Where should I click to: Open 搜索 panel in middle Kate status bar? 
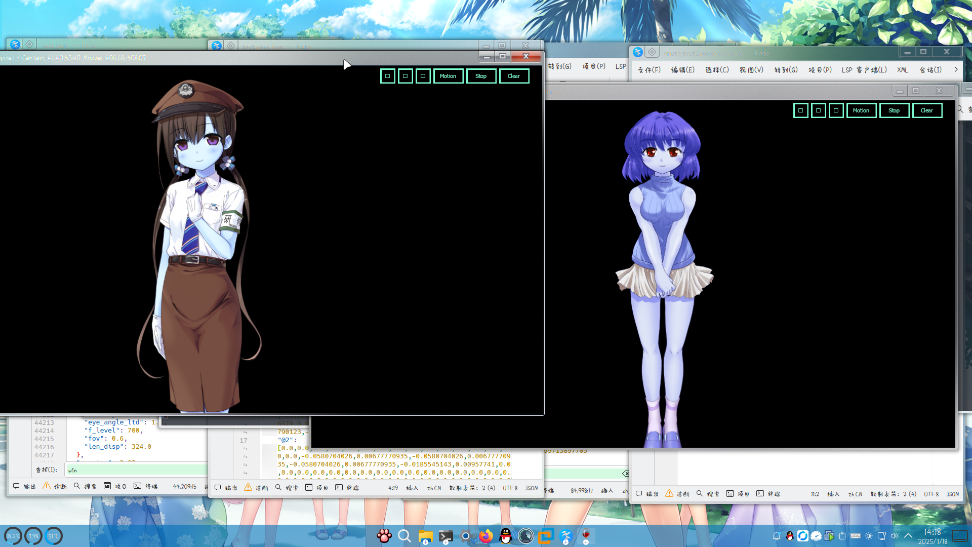pyautogui.click(x=287, y=488)
